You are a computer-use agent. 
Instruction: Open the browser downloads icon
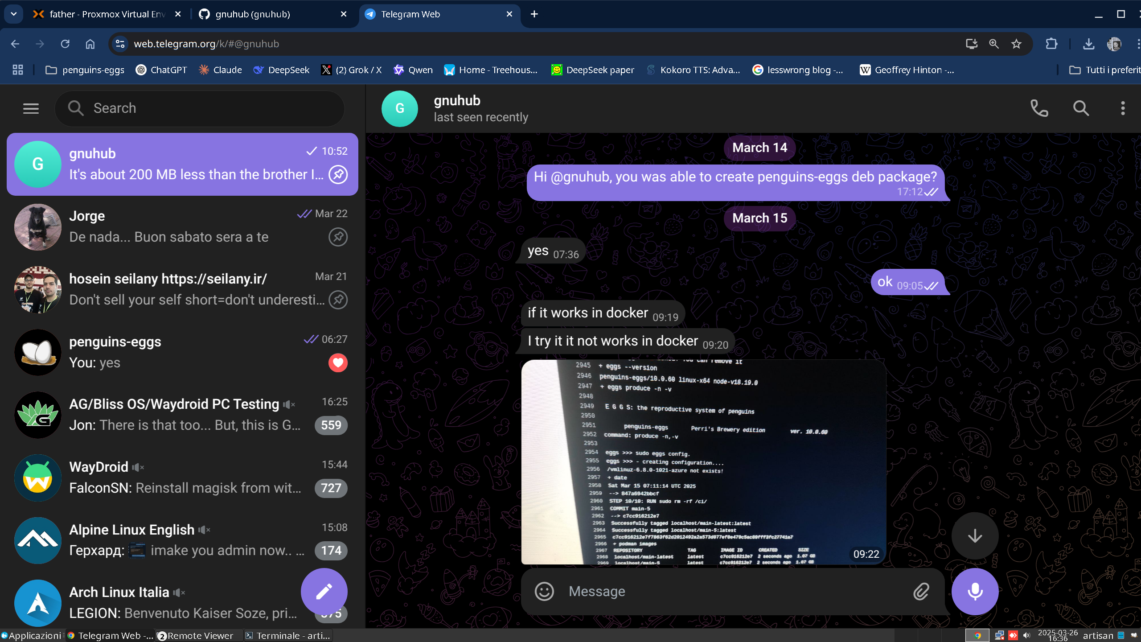point(1088,44)
